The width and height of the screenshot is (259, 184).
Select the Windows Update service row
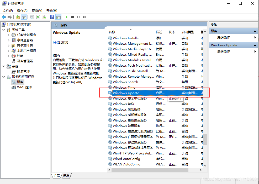pyautogui.click(x=155, y=93)
